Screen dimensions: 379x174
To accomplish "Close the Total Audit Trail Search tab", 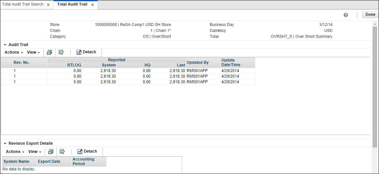I will tap(48, 5).
